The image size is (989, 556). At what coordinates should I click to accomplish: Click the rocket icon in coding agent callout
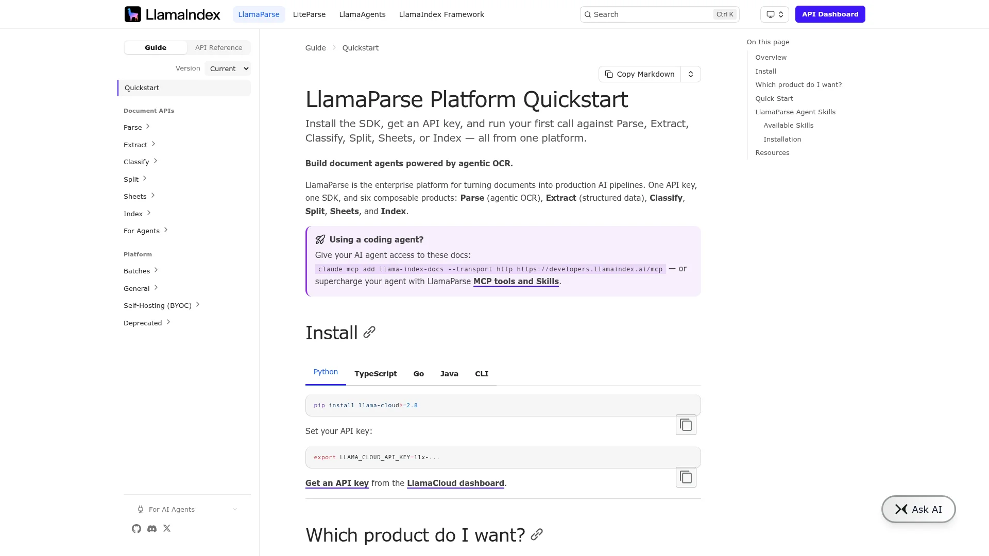point(320,239)
